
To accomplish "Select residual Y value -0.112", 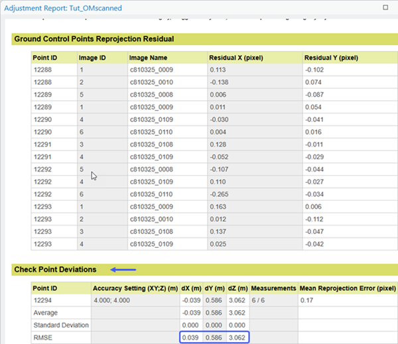I will click(x=314, y=219).
